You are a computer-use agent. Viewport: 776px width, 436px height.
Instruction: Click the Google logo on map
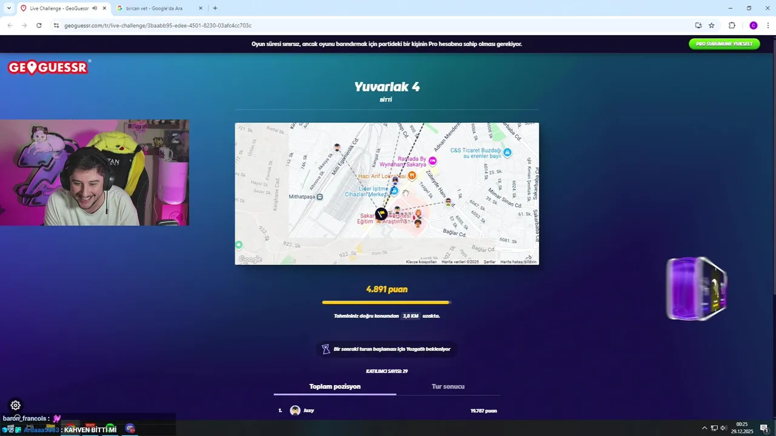pyautogui.click(x=250, y=259)
